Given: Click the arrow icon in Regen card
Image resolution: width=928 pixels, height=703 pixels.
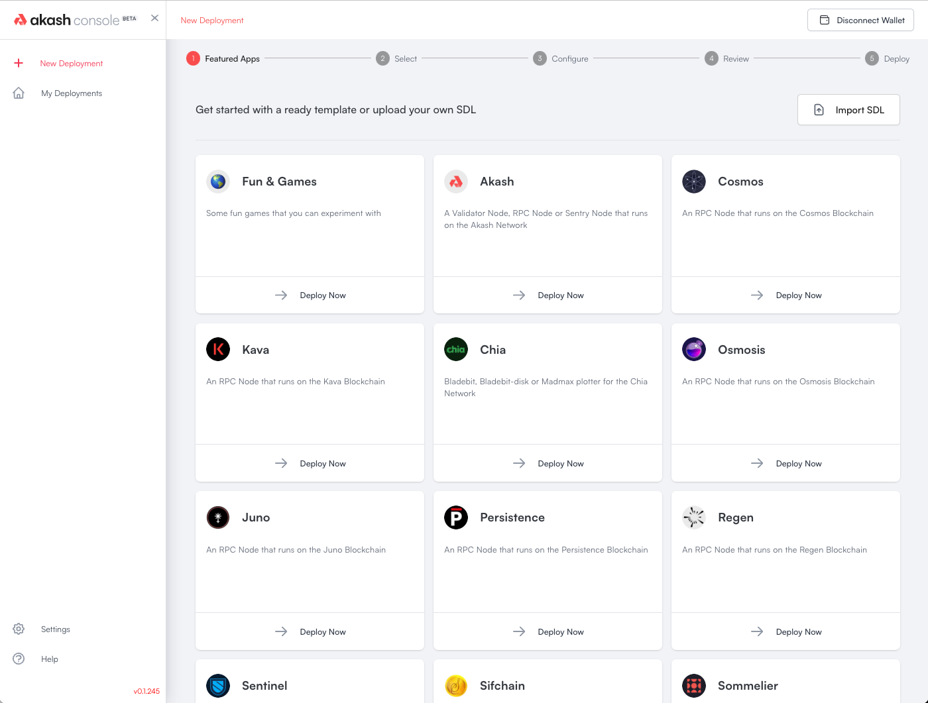Looking at the screenshot, I should coord(757,631).
